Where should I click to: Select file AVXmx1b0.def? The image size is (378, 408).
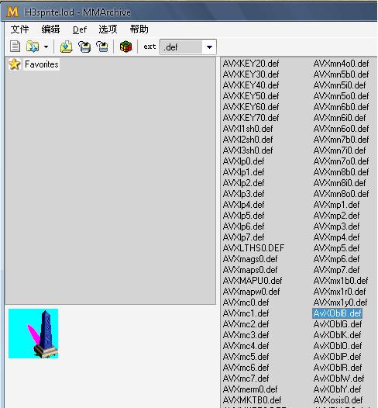pyautogui.click(x=341, y=281)
